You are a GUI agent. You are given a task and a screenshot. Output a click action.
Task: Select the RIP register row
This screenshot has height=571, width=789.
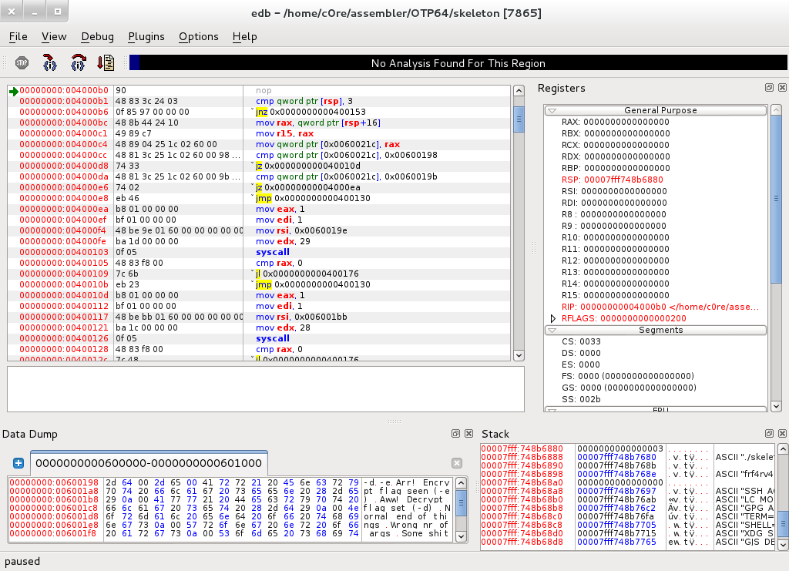pyautogui.click(x=660, y=307)
